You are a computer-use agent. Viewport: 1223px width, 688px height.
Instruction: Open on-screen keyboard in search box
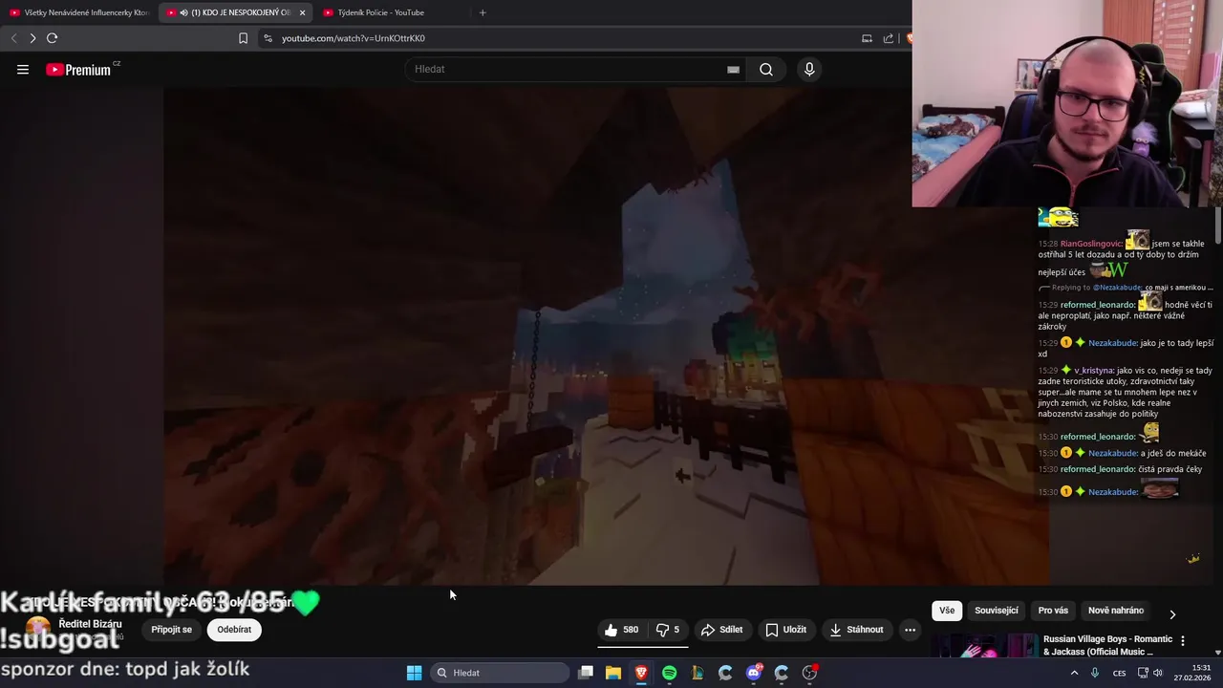(x=733, y=70)
